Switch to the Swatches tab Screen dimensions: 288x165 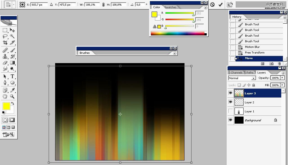(170, 7)
